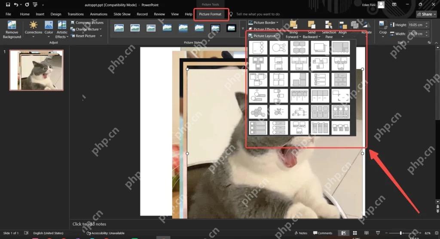Choose the three-circle frame layout in the fifth row
This screenshot has height=239, width=440.
[341, 112]
